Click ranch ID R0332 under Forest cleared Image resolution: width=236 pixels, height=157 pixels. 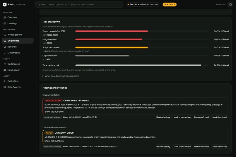tap(49, 35)
